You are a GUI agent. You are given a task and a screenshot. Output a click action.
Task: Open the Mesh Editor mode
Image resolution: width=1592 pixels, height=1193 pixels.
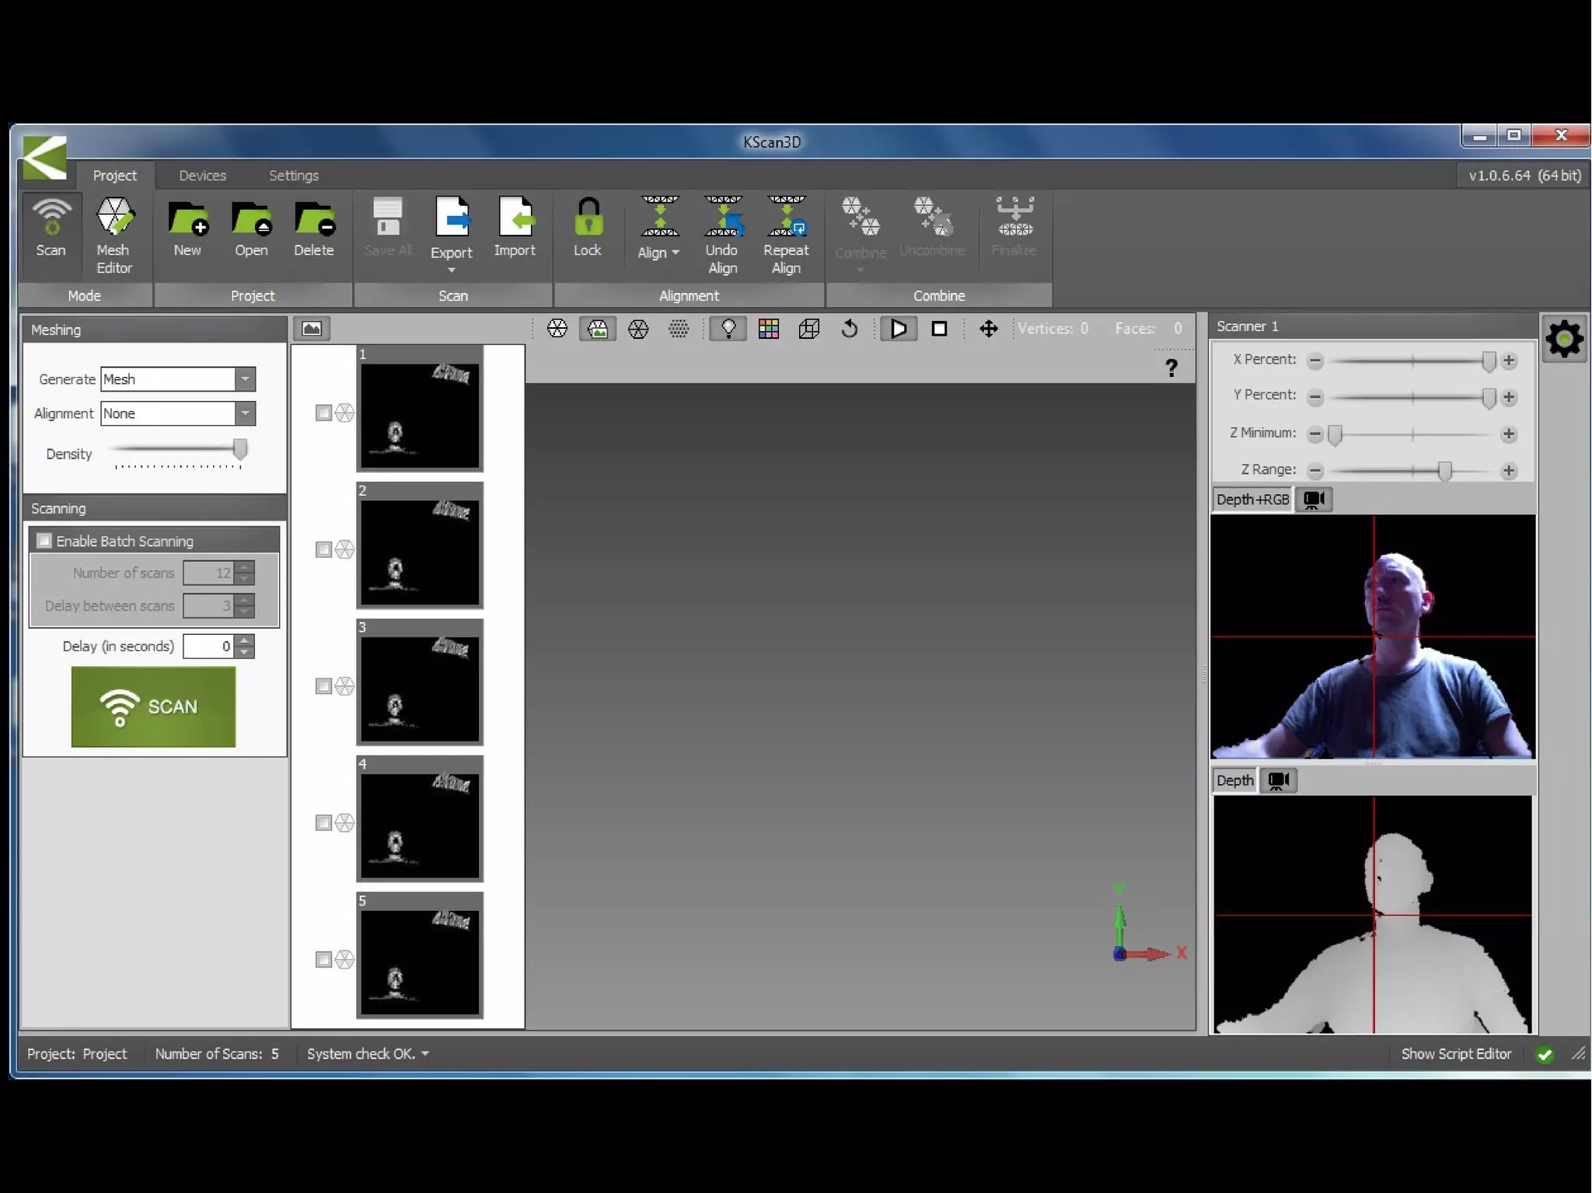tap(114, 235)
